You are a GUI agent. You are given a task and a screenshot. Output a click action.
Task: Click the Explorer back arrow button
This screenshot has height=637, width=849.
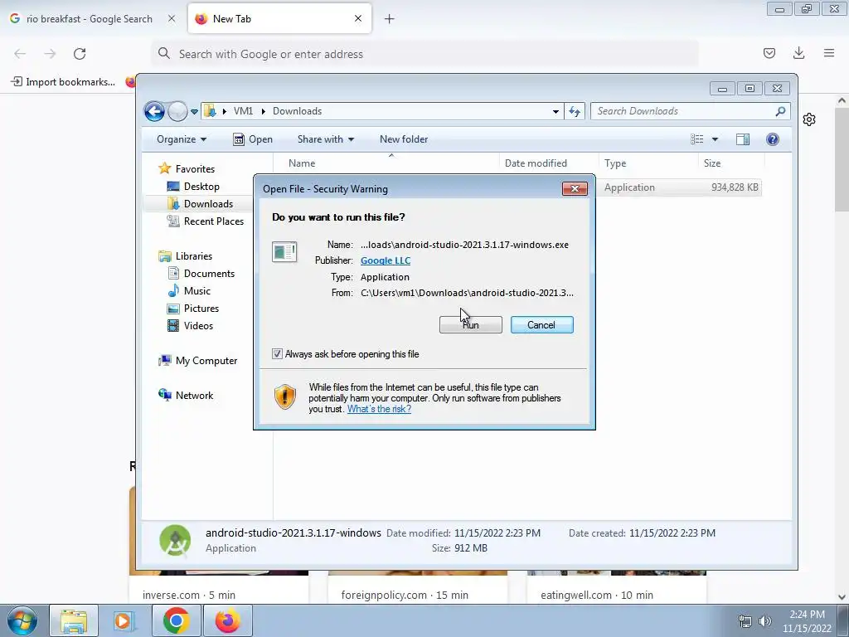point(154,112)
